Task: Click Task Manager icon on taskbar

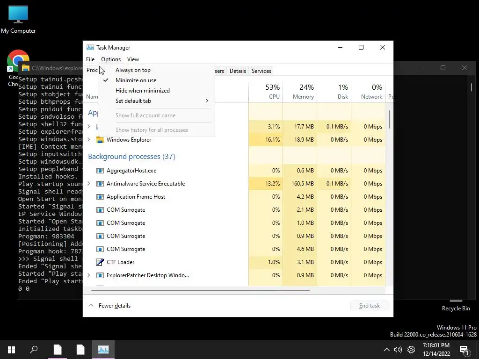Action: [103, 350]
